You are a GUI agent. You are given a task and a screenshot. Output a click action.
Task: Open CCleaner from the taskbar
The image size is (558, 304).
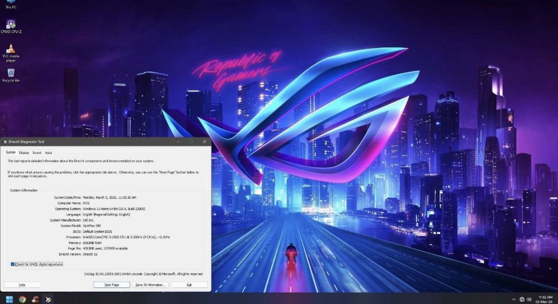[x=35, y=300]
